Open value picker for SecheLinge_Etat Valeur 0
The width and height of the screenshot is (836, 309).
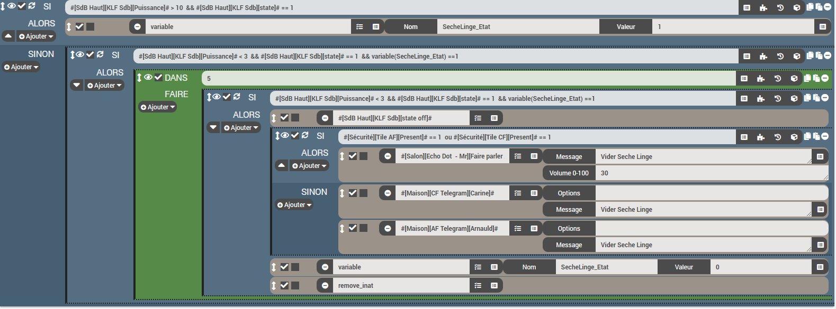820,267
